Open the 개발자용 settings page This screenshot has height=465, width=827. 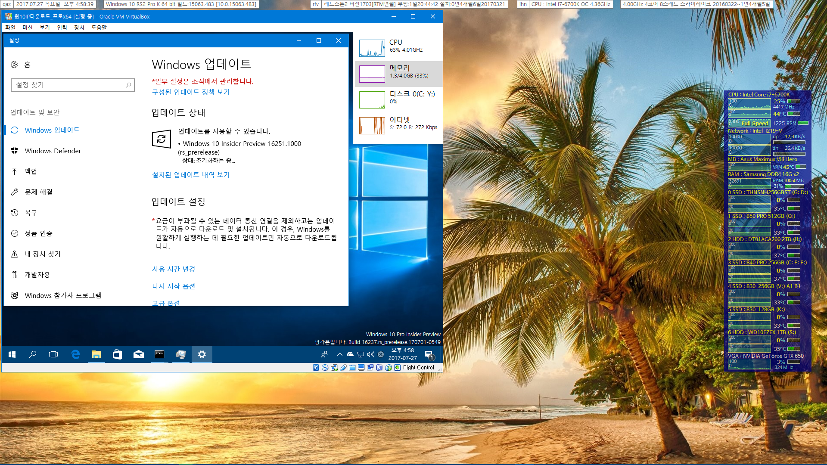click(x=37, y=275)
